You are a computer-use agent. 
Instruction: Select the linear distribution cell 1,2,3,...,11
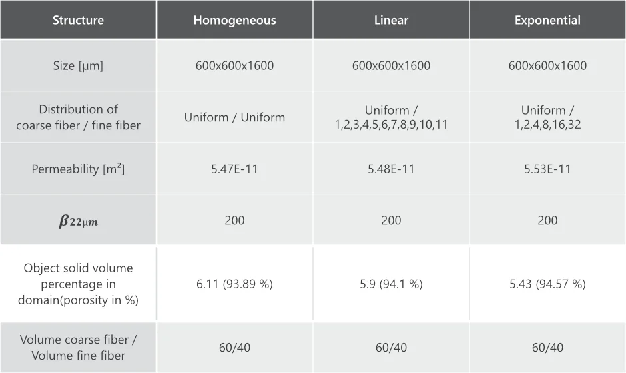391,117
